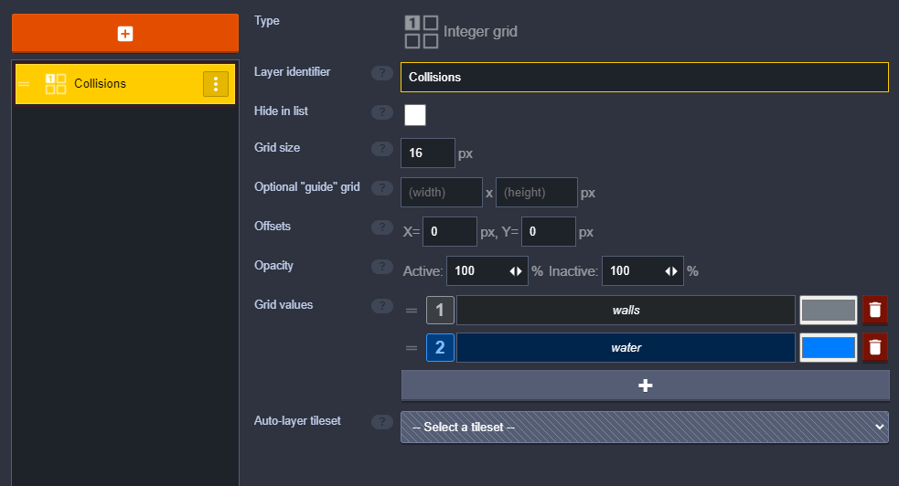
Task: Open the Select a tileset dropdown
Action: point(645,427)
